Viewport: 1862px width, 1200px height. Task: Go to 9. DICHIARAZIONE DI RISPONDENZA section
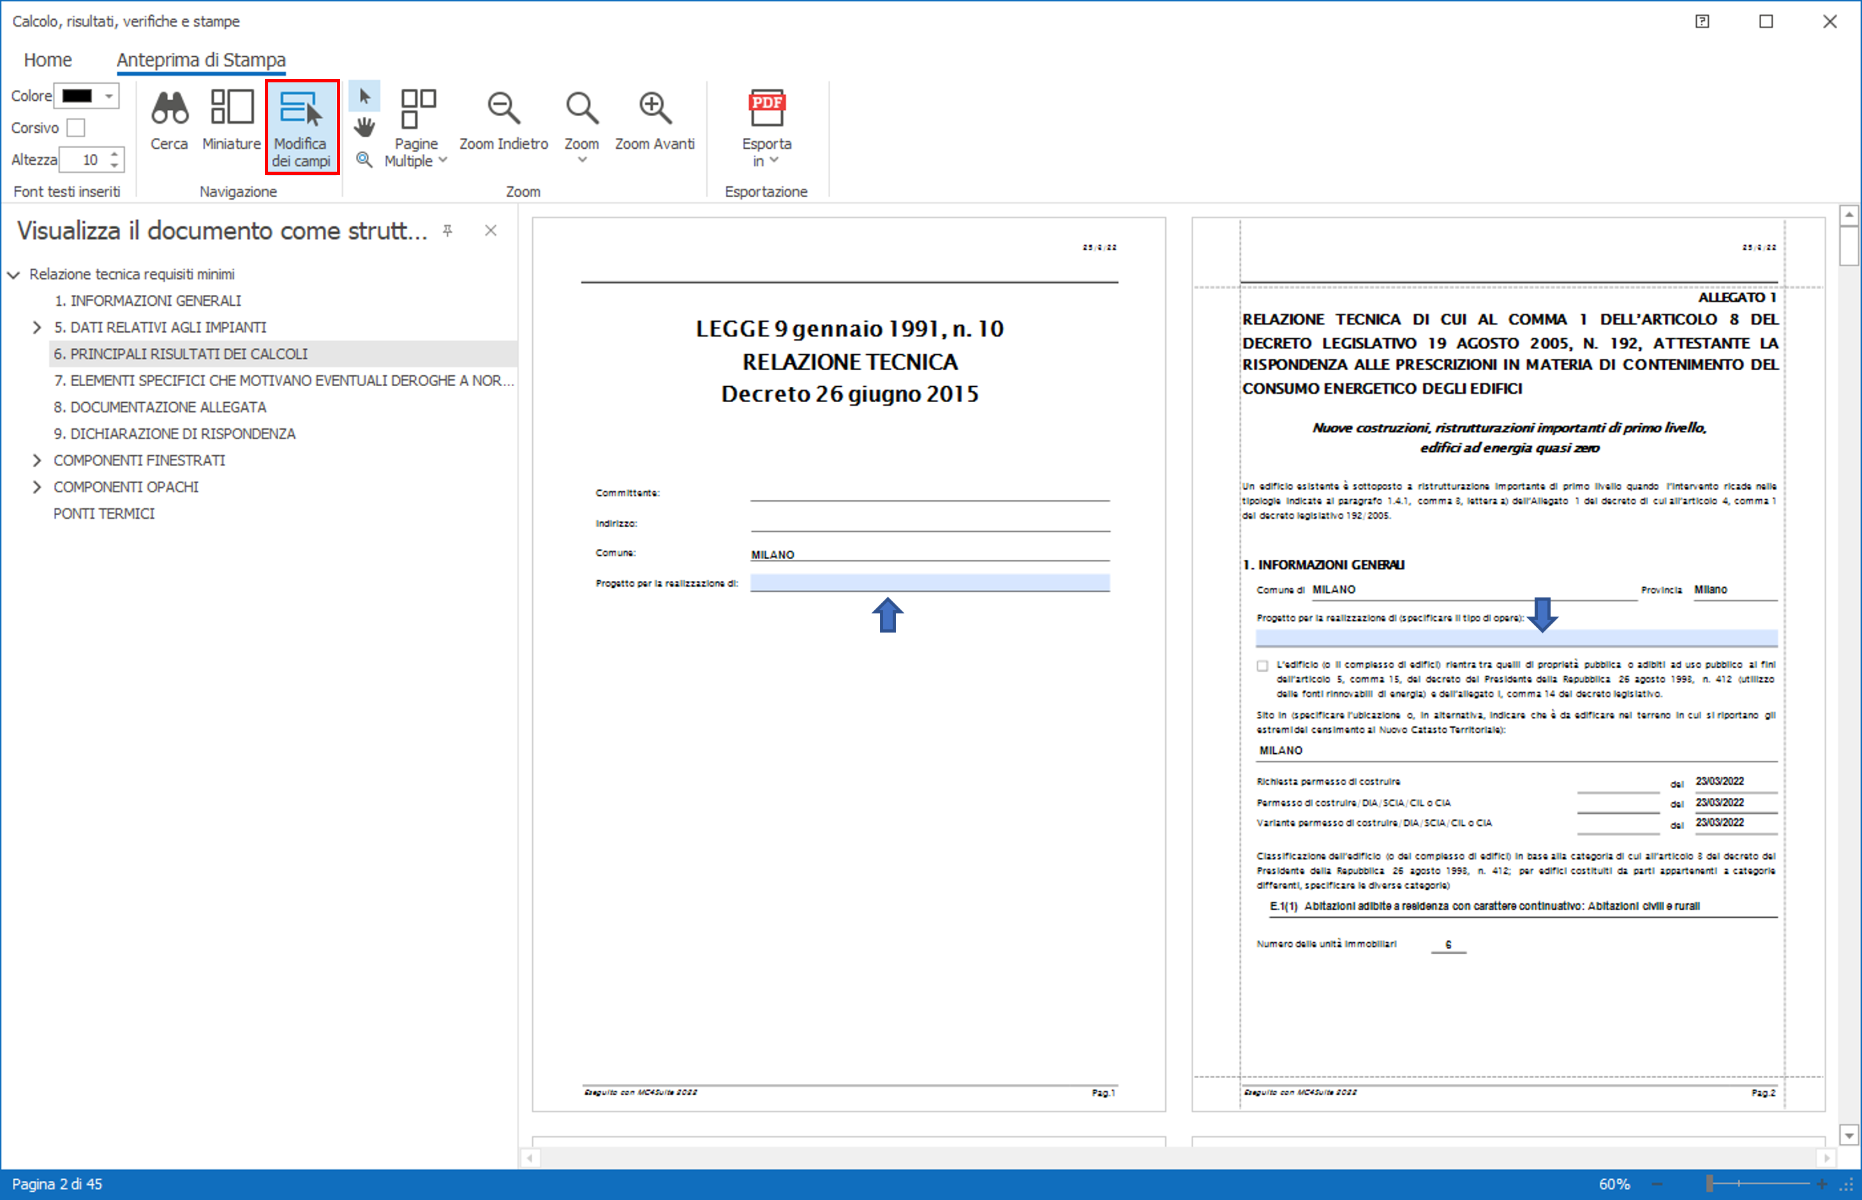coord(174,433)
